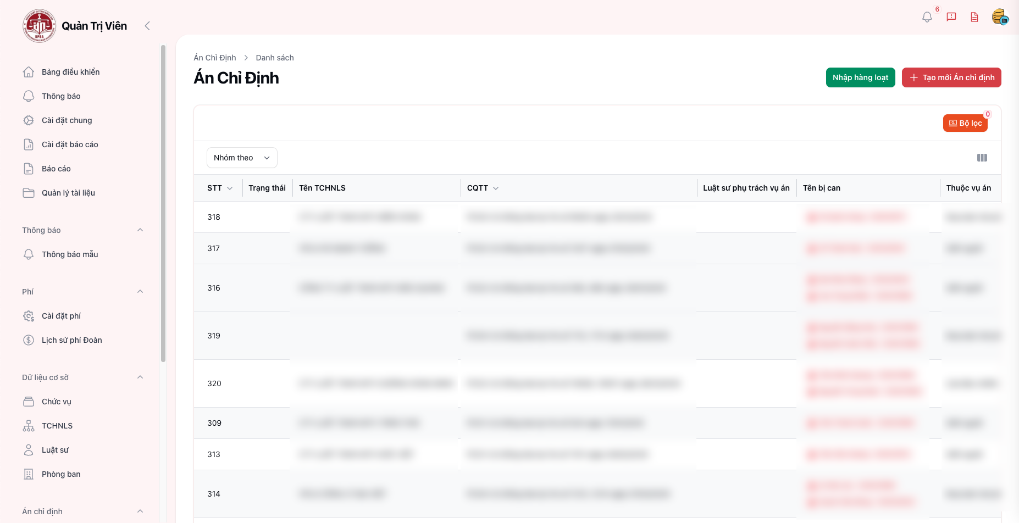Open Quản lý tài liệu menu item
This screenshot has height=523, width=1019.
(68, 193)
